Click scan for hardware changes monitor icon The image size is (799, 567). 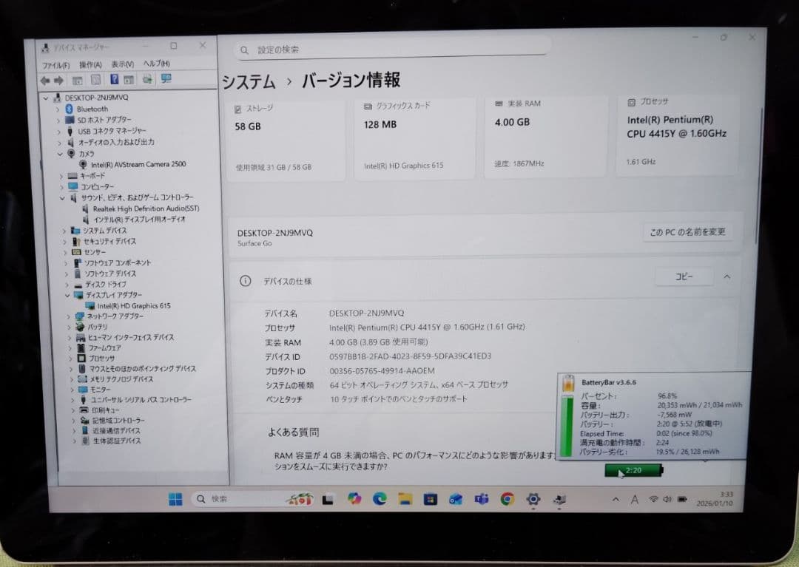pyautogui.click(x=166, y=78)
